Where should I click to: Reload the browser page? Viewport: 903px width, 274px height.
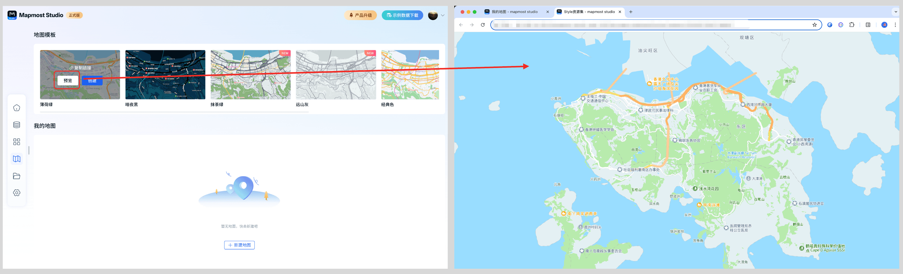[x=483, y=25]
